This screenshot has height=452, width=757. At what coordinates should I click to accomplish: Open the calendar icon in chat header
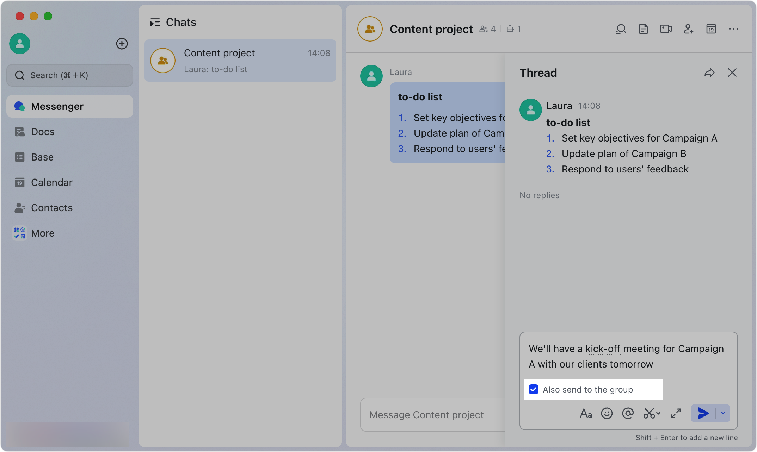pyautogui.click(x=711, y=29)
